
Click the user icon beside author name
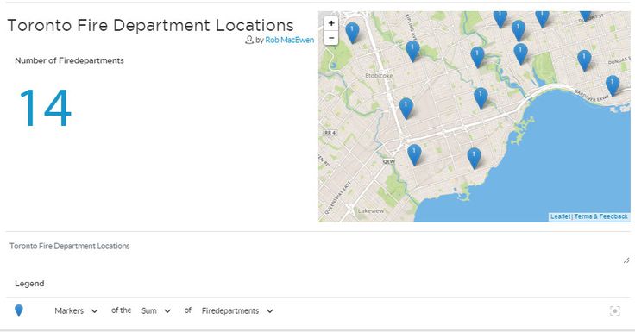[249, 40]
